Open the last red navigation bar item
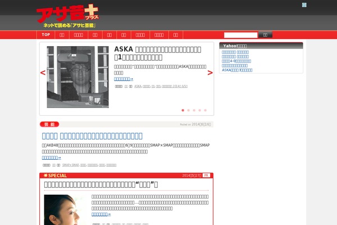The height and width of the screenshot is (225, 337). pyautogui.click(x=176, y=35)
